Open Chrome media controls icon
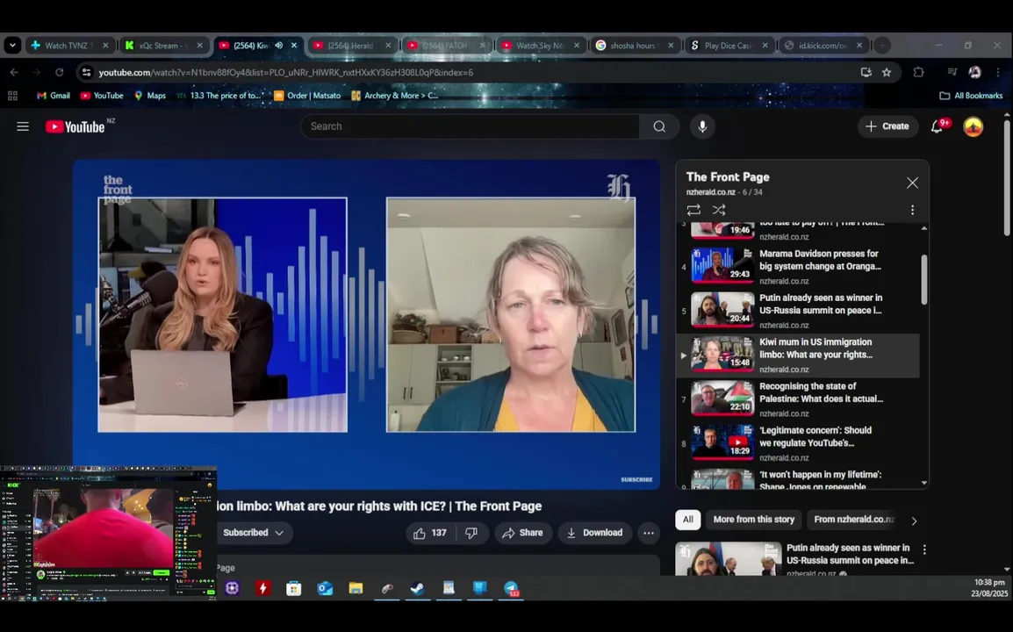 tap(952, 72)
